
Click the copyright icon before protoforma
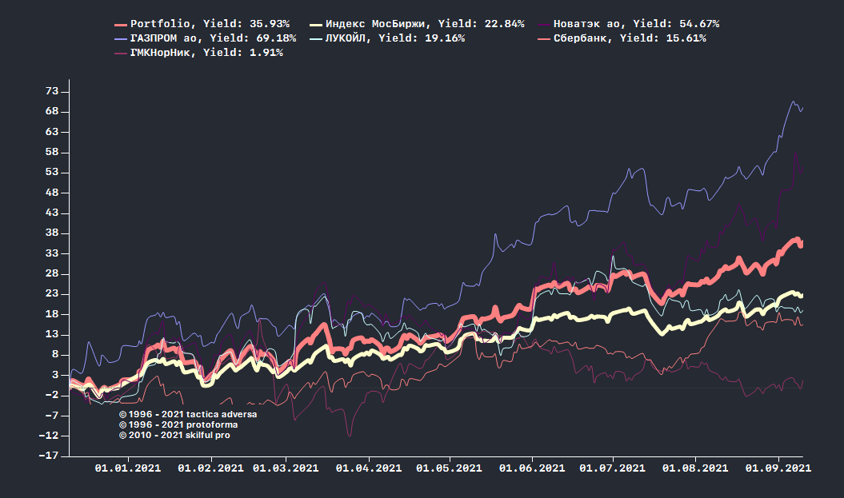(122, 425)
